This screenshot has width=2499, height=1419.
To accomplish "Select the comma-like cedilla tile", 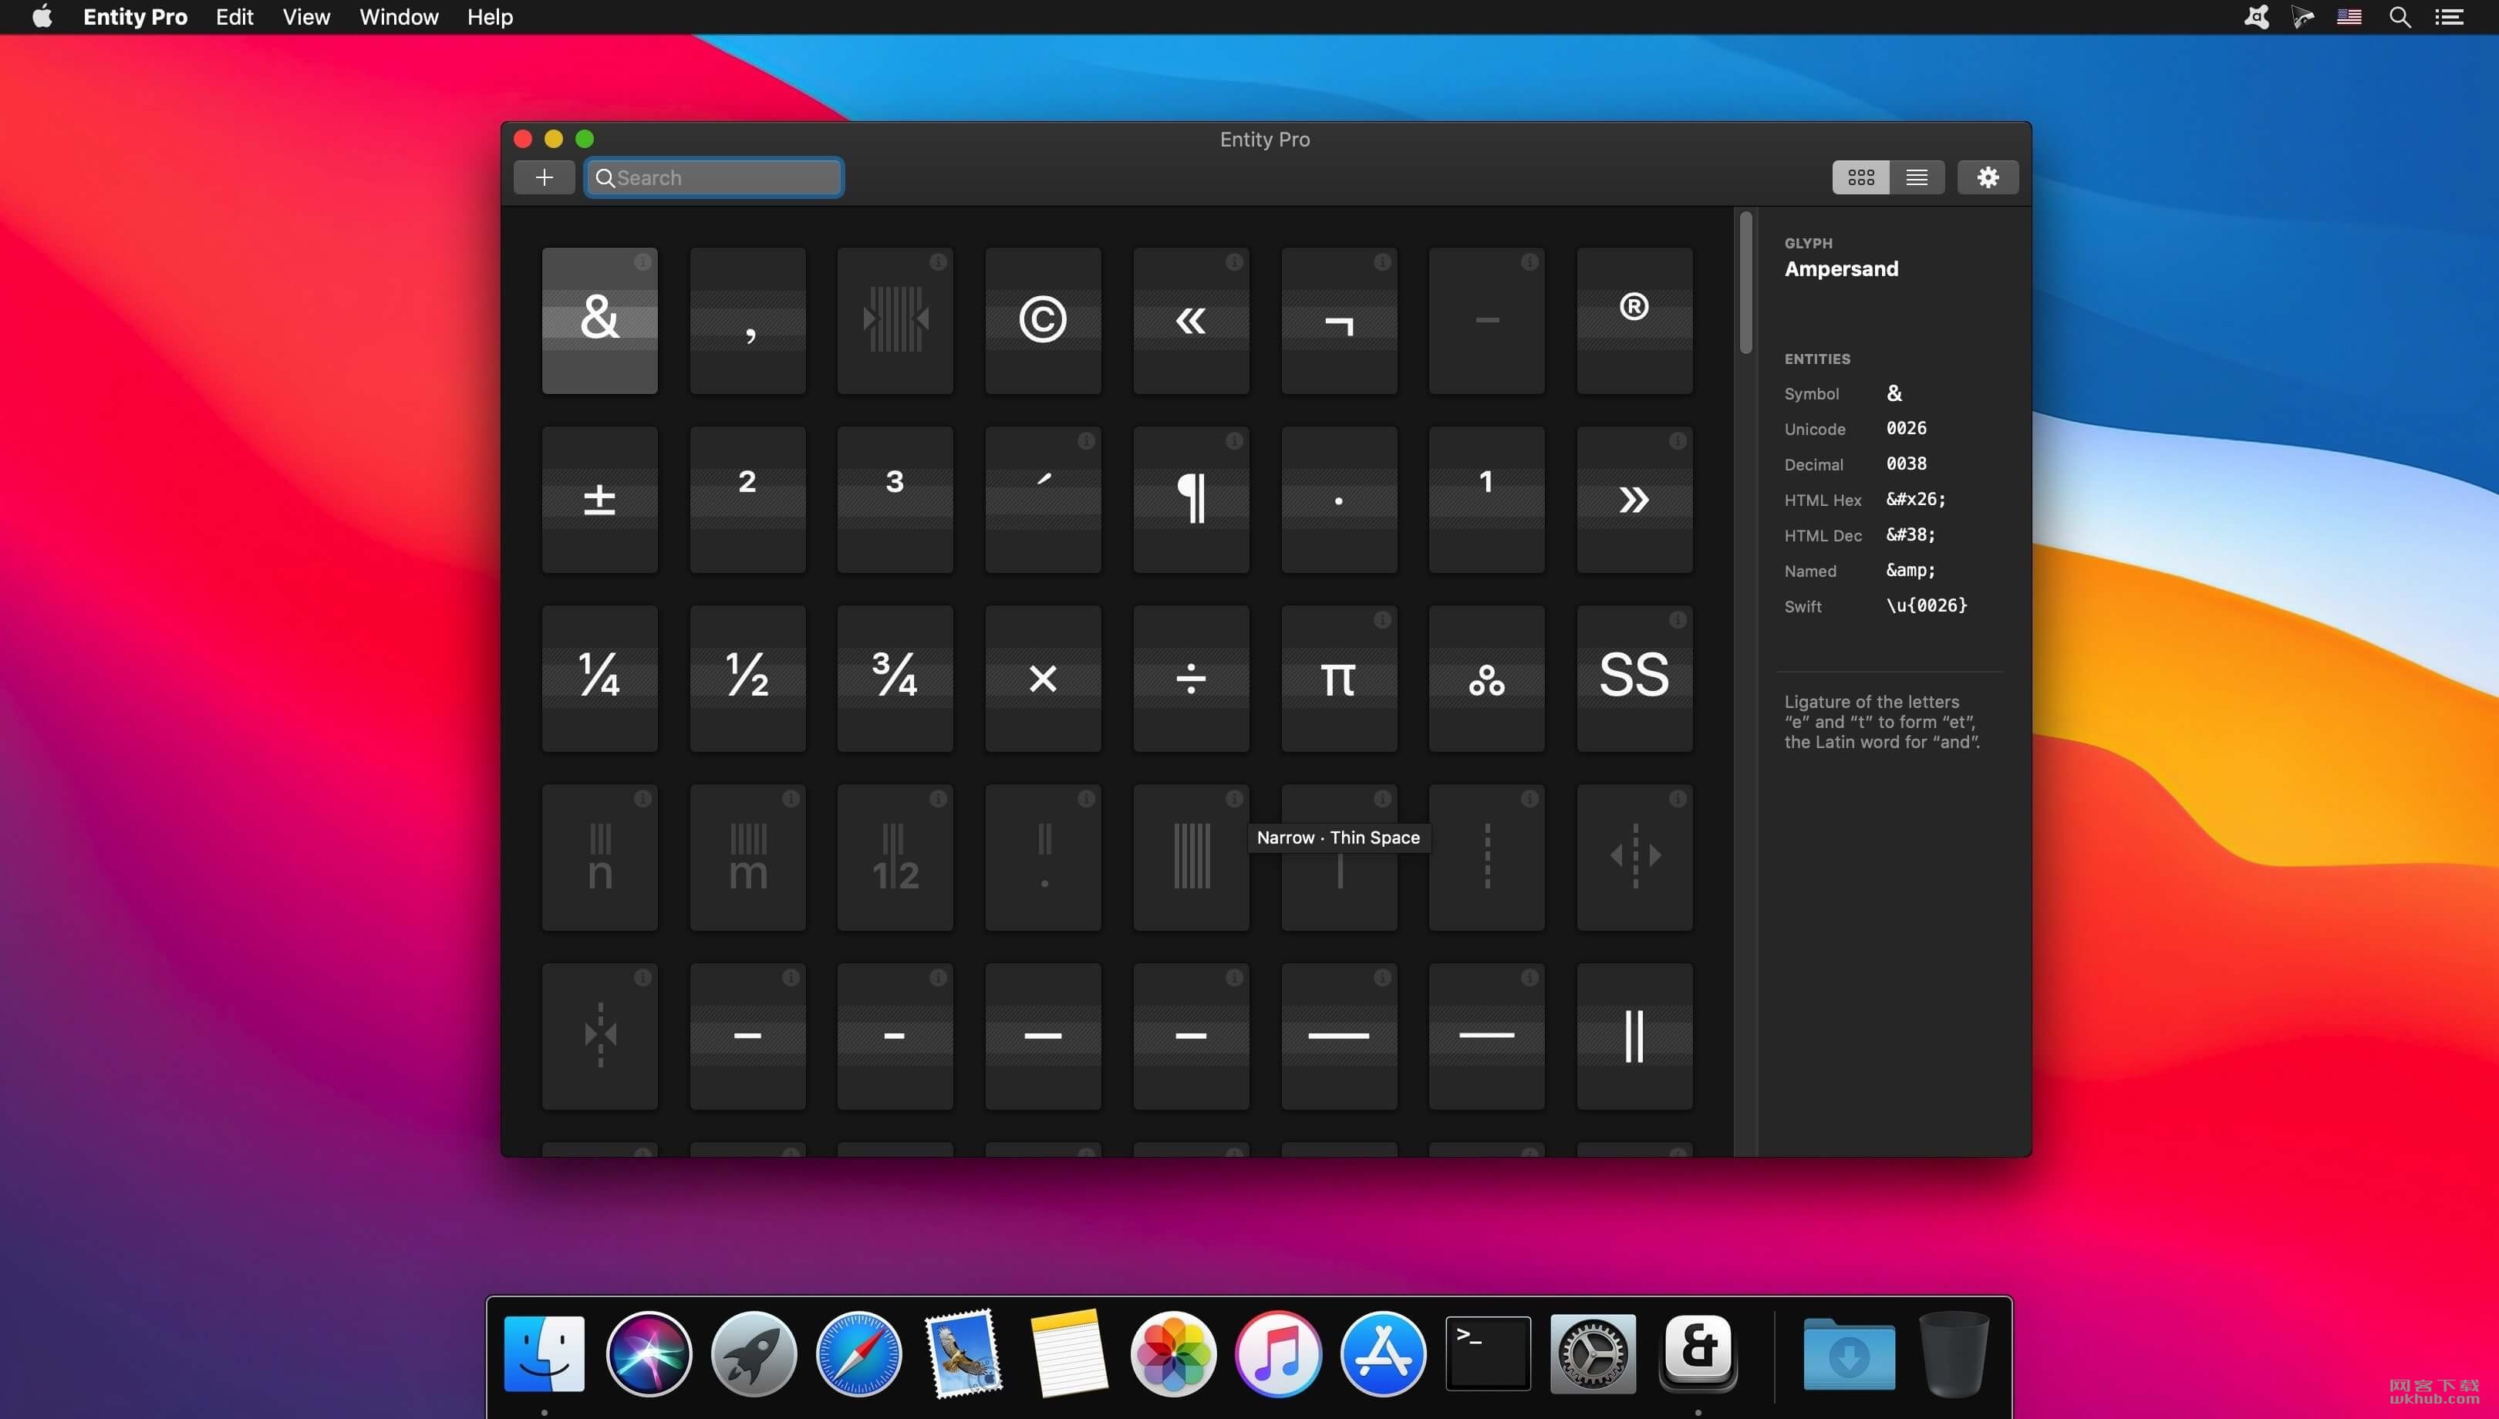I will [747, 321].
